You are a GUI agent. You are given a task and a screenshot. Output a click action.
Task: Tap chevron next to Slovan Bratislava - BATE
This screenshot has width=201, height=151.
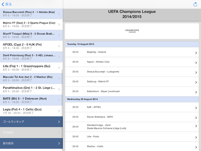pos(196,118)
